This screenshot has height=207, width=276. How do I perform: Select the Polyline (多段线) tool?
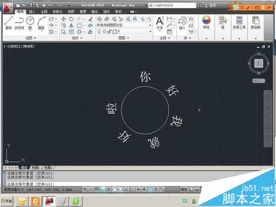(19, 23)
